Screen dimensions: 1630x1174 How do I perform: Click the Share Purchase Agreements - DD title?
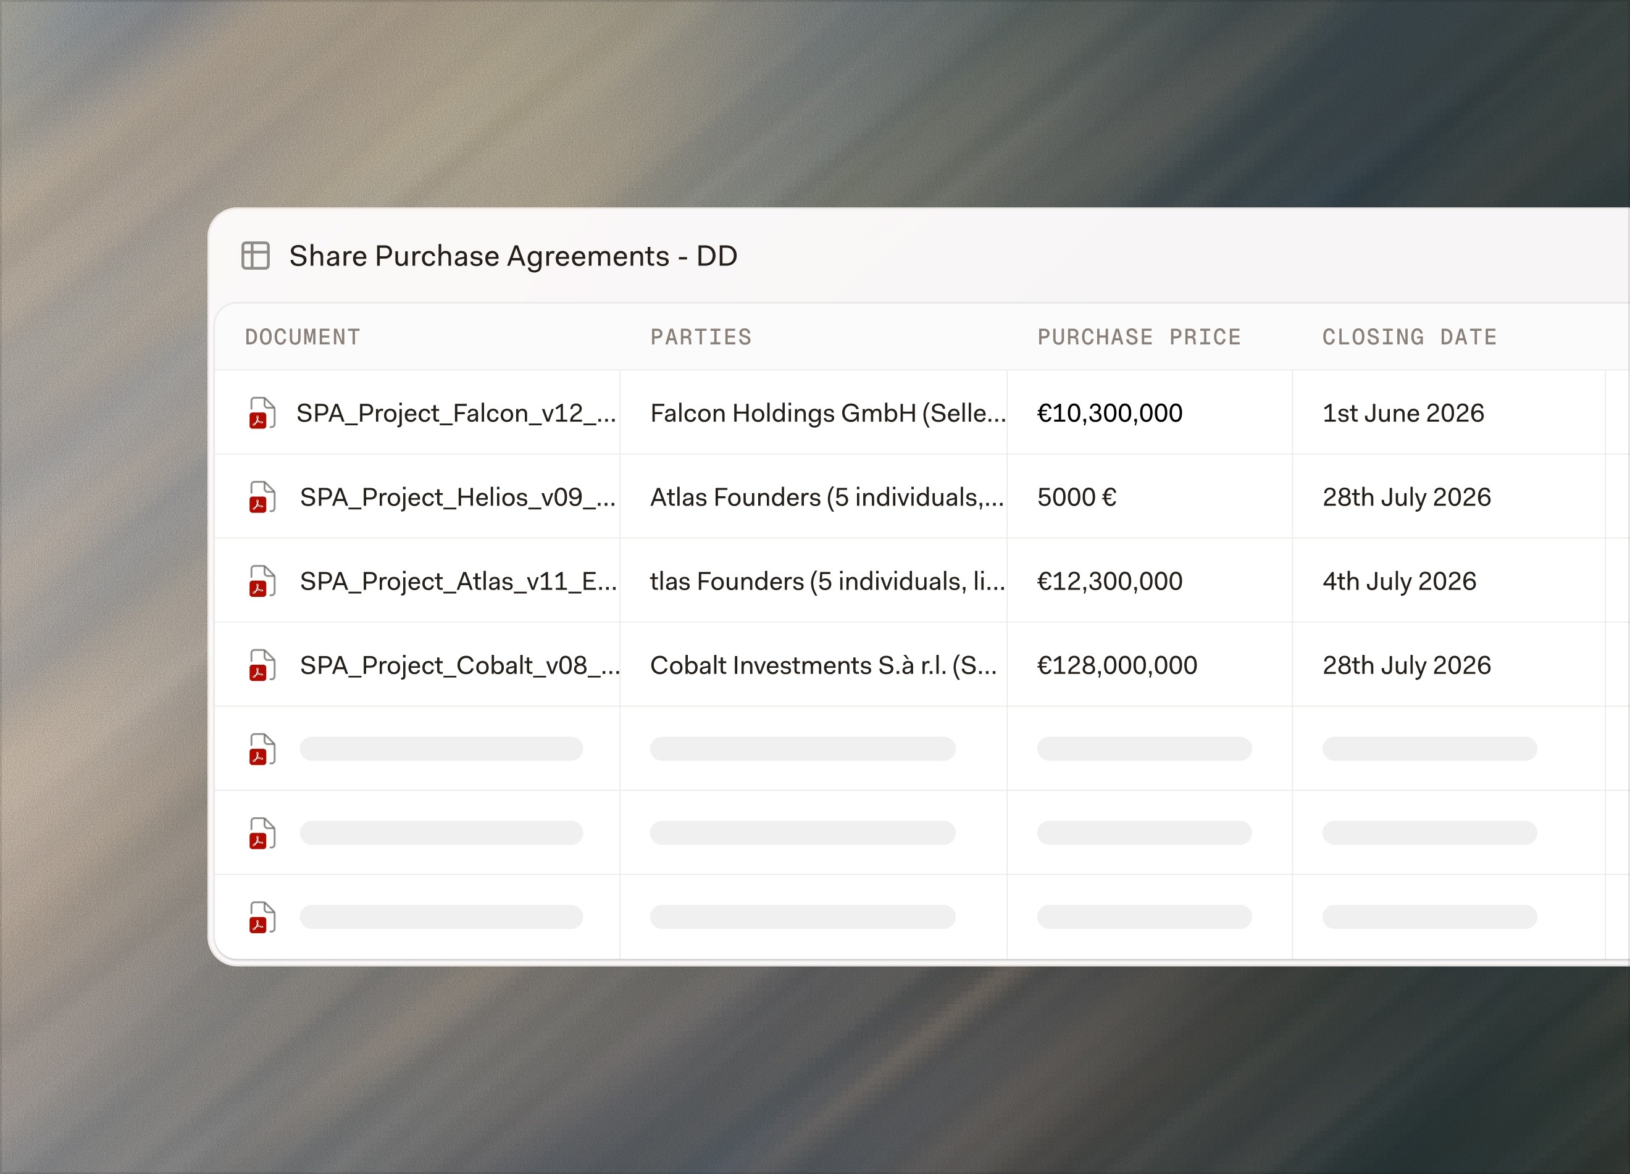[513, 257]
